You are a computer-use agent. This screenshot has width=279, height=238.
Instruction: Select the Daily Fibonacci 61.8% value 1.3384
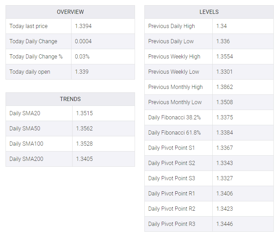pyautogui.click(x=225, y=132)
